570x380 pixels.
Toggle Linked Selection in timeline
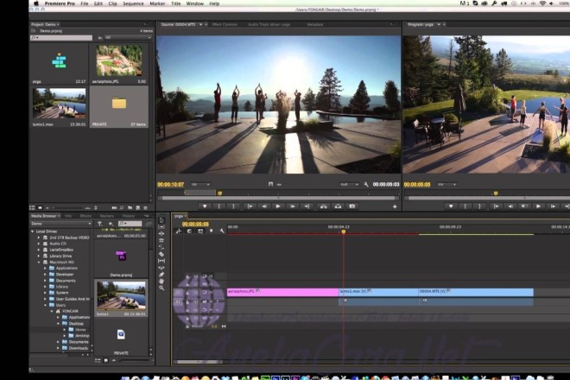200,231
